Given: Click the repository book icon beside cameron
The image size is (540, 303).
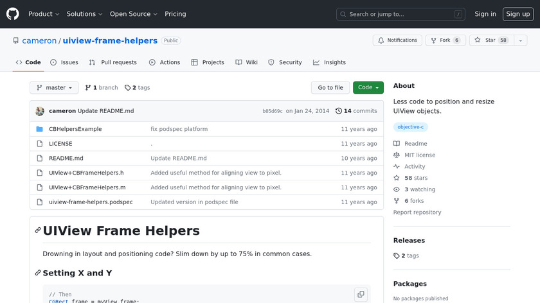Looking at the screenshot, I should click(16, 40).
